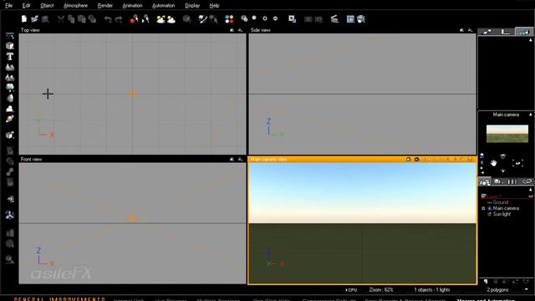Open the Load atmosphere sun-cloud icon
The image size is (535, 301).
pyautogui.click(x=160, y=19)
